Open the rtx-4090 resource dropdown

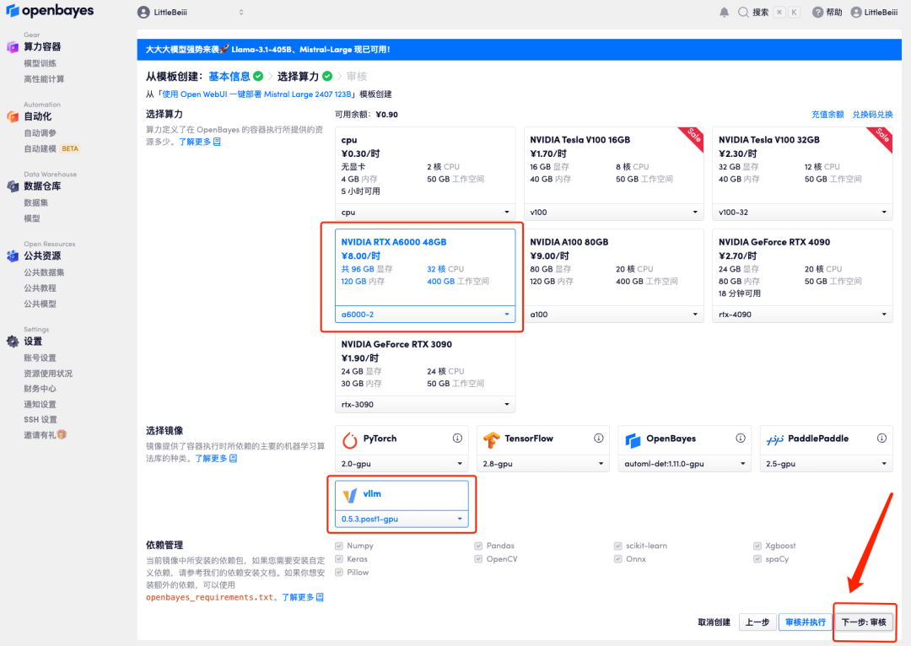(802, 315)
